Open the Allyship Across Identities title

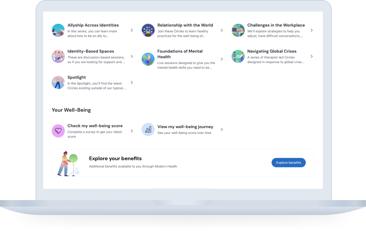pyautogui.click(x=93, y=25)
